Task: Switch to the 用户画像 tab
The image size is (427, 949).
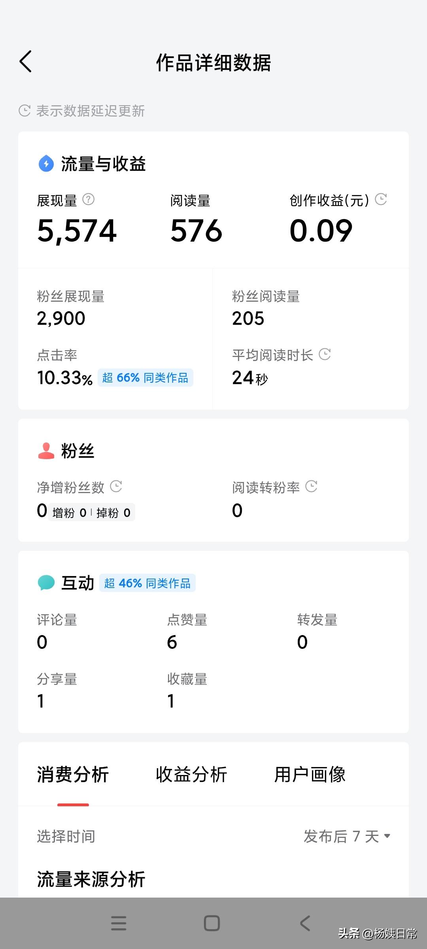Action: [x=310, y=774]
